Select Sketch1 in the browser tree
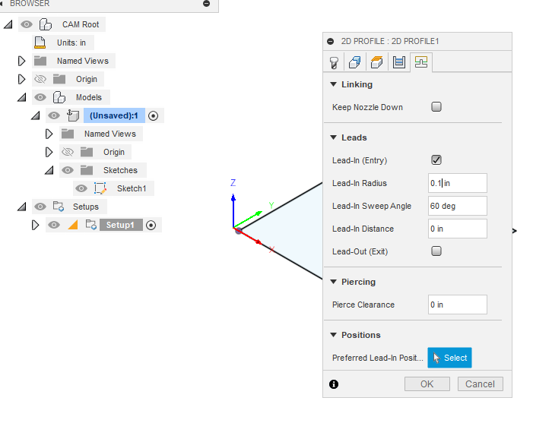This screenshot has width=552, height=442. pyautogui.click(x=132, y=188)
